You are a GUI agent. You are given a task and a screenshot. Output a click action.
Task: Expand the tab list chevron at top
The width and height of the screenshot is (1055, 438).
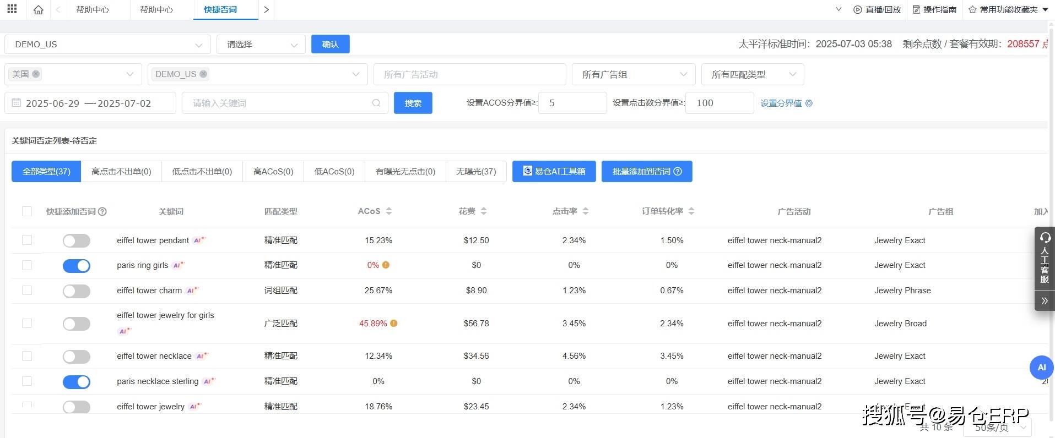coord(838,9)
